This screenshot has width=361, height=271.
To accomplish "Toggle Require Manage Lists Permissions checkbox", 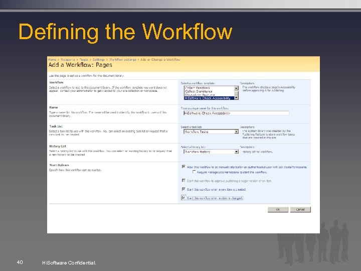I will coord(194,172).
